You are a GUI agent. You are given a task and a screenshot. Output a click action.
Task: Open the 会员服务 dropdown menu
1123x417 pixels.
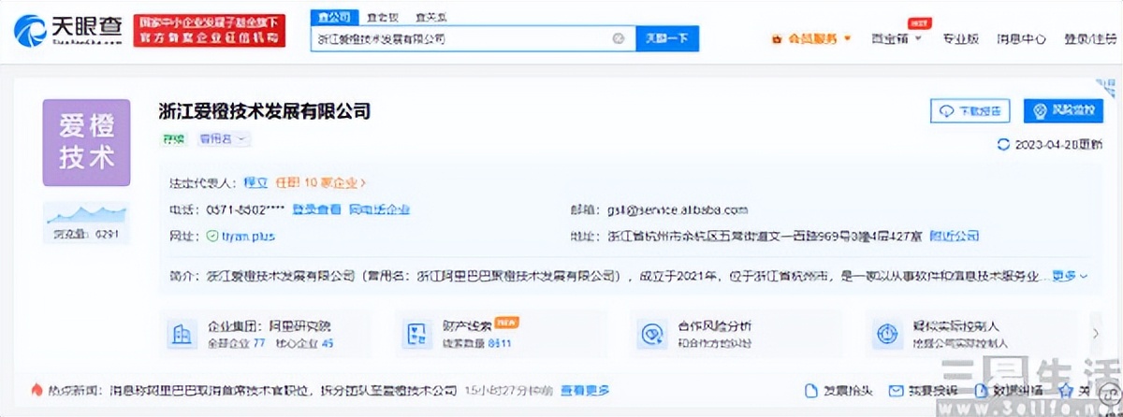tap(810, 39)
